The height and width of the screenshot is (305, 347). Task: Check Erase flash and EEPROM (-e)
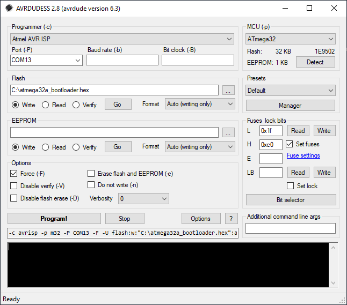tap(91, 174)
